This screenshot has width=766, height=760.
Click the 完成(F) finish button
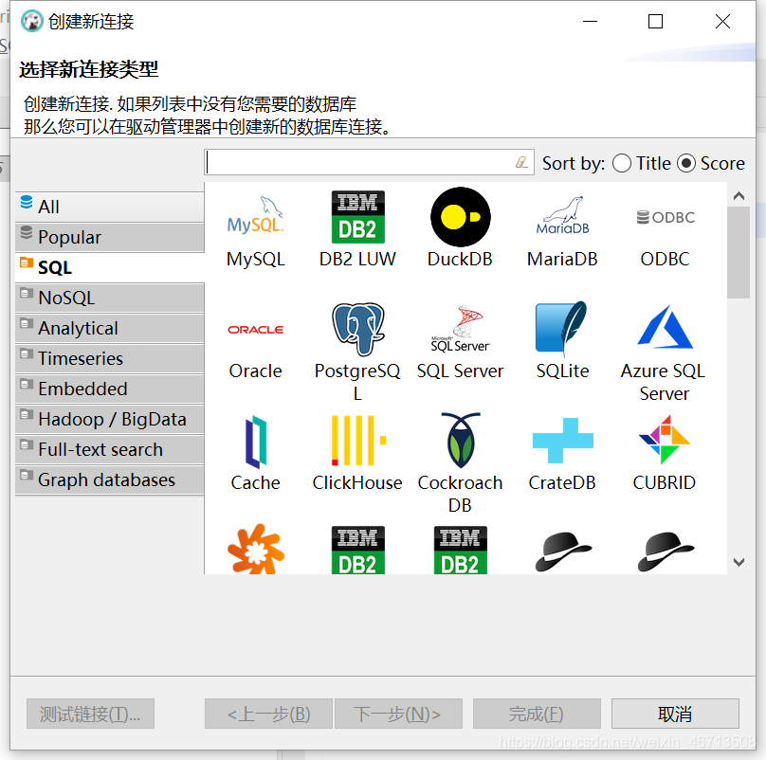(x=537, y=714)
